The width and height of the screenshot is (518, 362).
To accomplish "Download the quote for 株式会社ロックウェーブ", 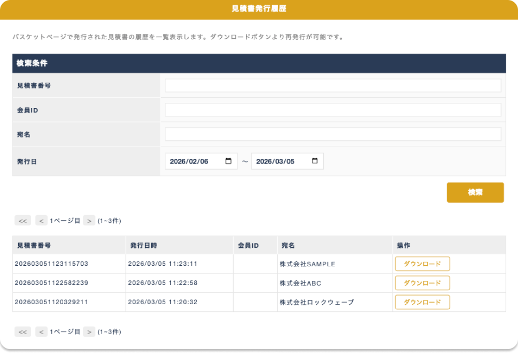I will coord(422,302).
